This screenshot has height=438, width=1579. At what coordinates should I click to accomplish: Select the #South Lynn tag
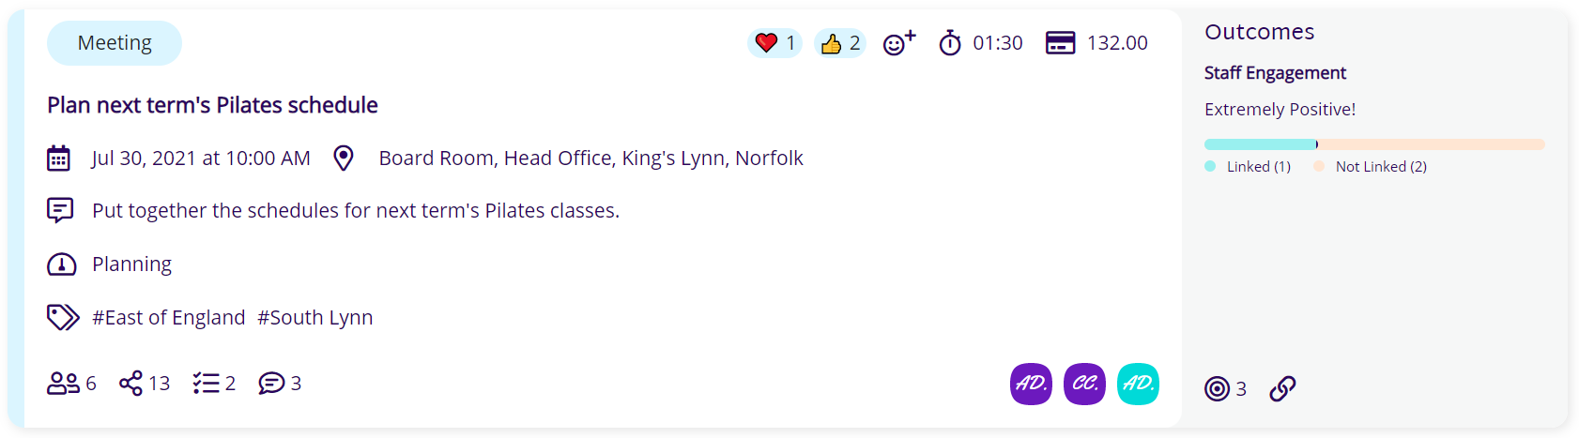[x=315, y=318]
